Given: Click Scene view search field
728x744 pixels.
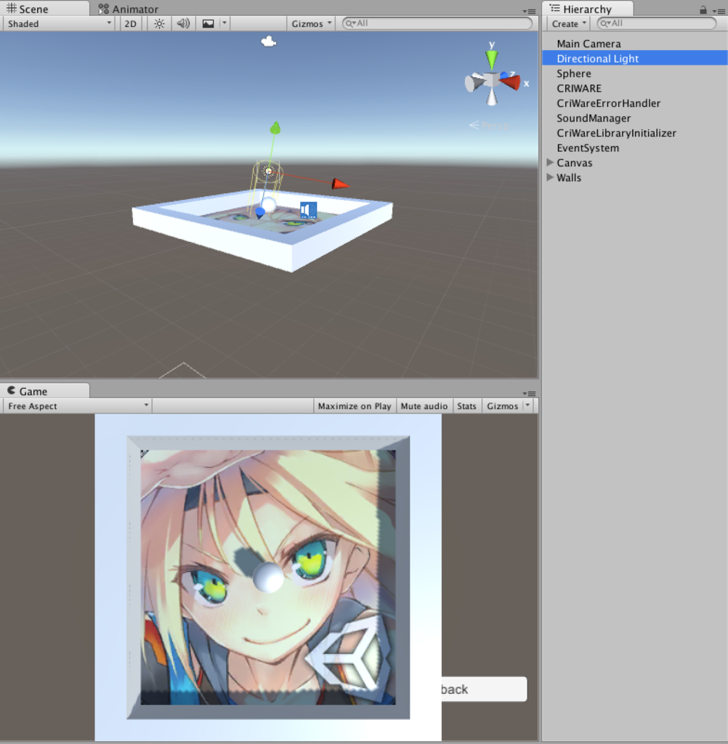Looking at the screenshot, I should coord(437,23).
